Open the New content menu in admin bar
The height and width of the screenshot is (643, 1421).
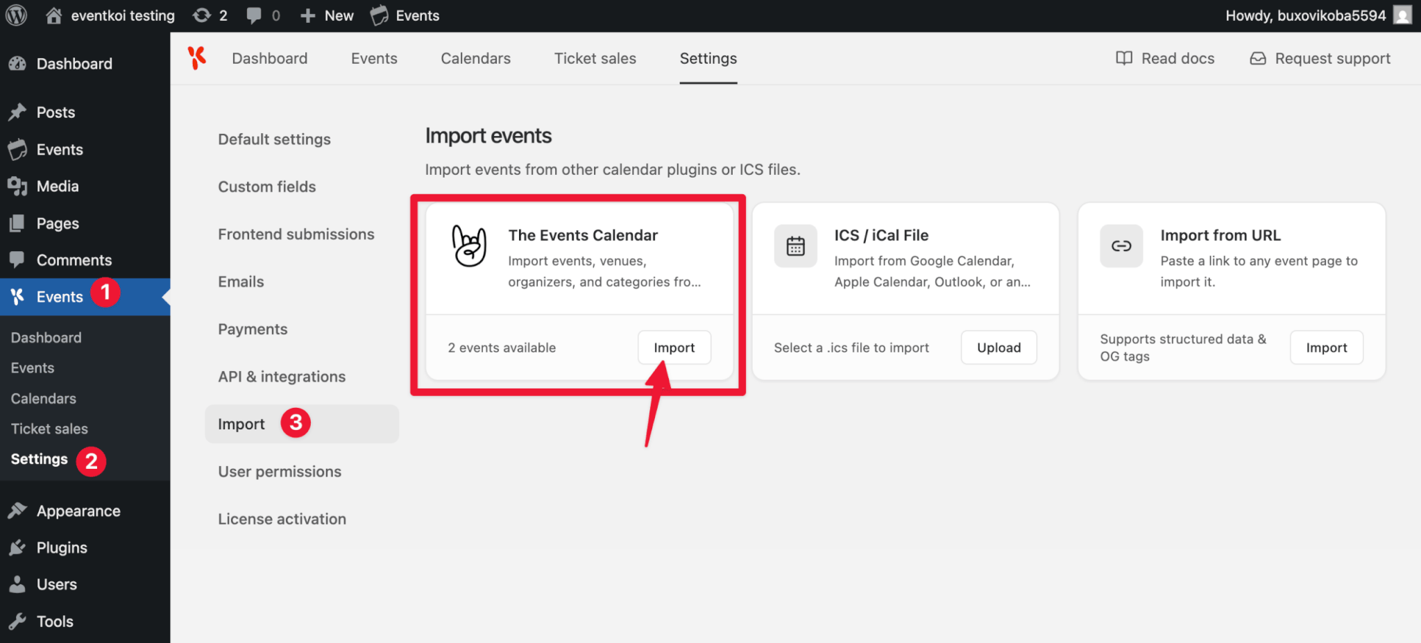tap(327, 15)
